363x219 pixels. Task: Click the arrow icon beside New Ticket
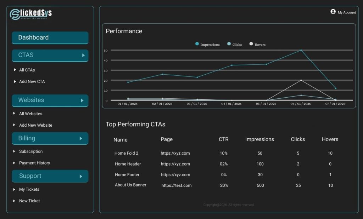tap(15, 201)
